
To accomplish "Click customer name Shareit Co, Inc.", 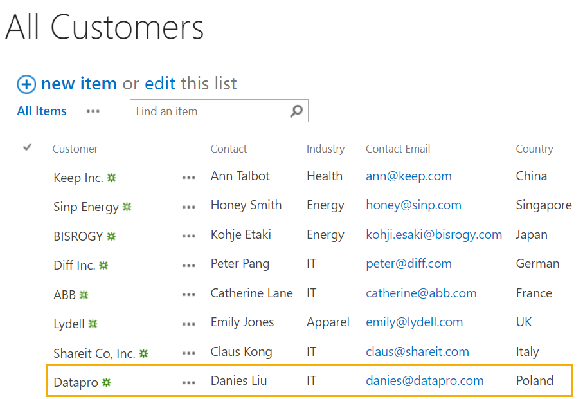I will [x=94, y=353].
